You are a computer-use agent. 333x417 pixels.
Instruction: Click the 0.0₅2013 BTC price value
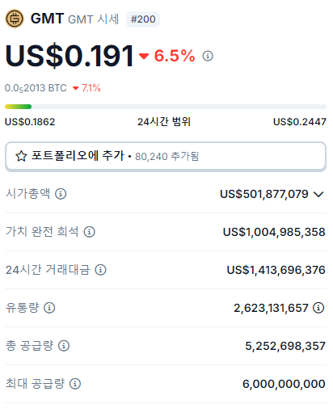pos(36,88)
